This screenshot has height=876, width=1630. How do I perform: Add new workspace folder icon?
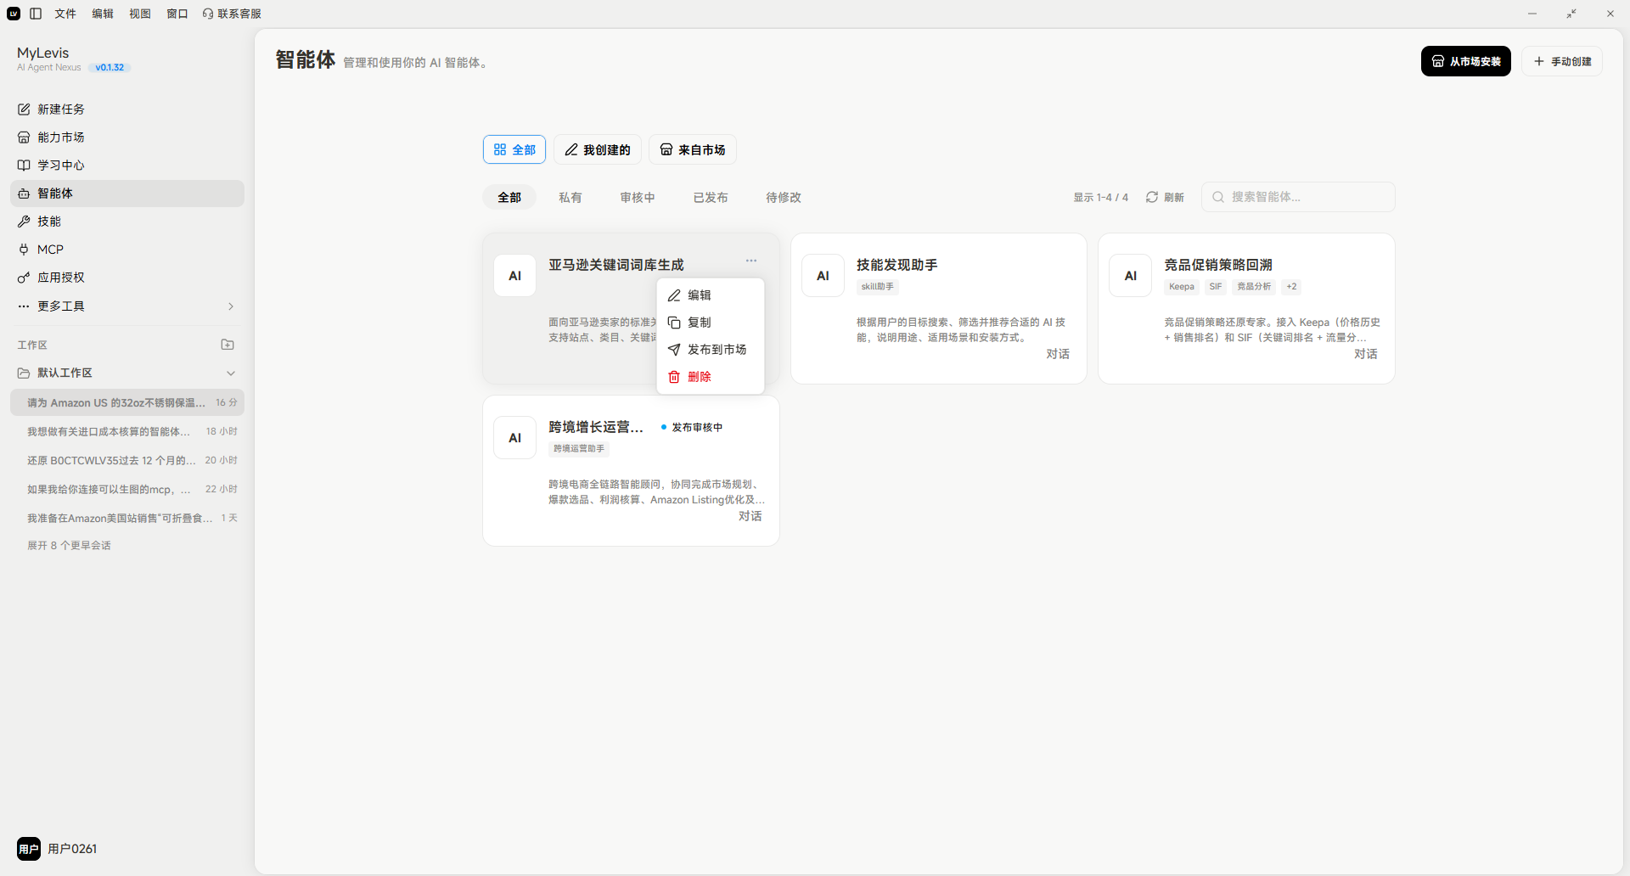(228, 345)
